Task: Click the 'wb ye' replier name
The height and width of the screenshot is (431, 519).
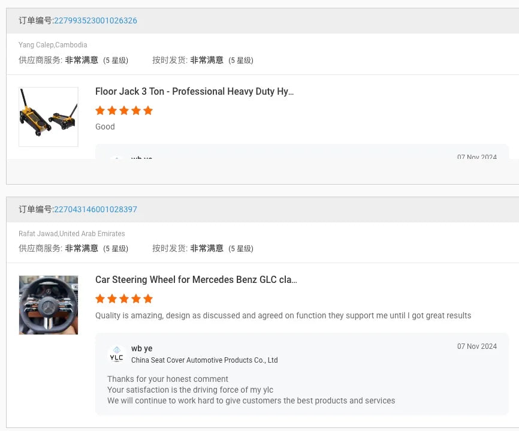Action: coord(141,348)
